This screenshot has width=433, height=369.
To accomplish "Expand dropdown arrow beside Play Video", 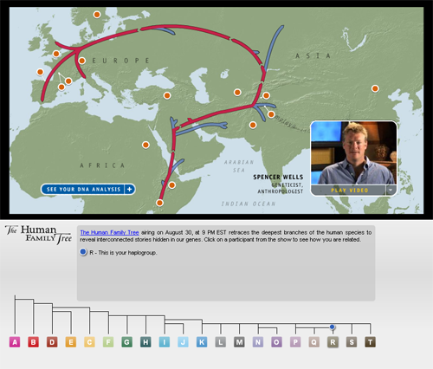I will (x=391, y=191).
